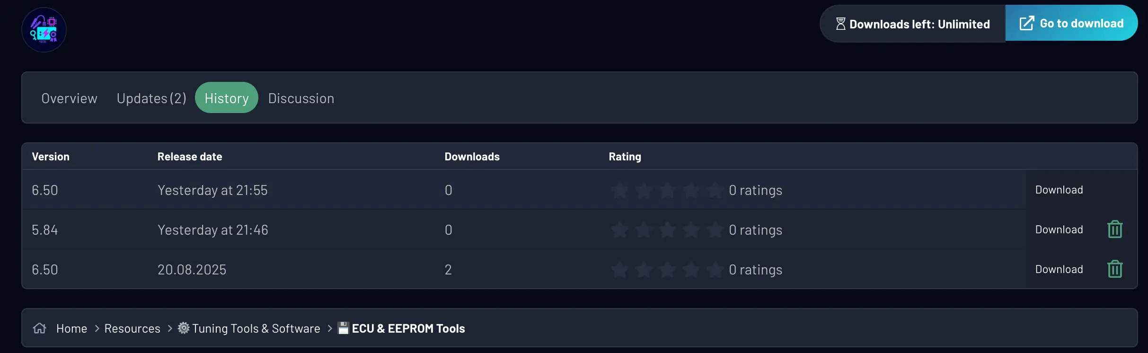Click the ECU & EEPROM Tools breadcrumb
Viewport: 1148px width, 353px height.
pyautogui.click(x=408, y=328)
